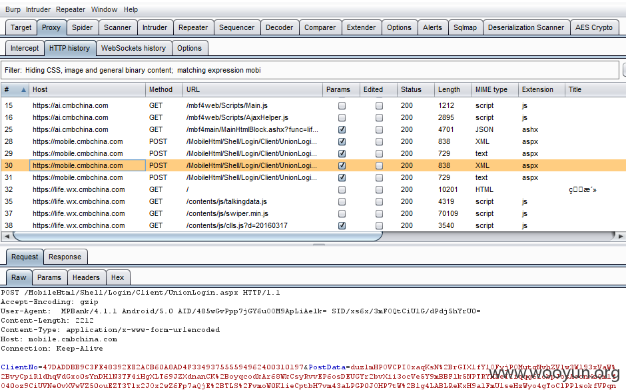
Task: Switch to the Spider tab
Action: [x=82, y=27]
